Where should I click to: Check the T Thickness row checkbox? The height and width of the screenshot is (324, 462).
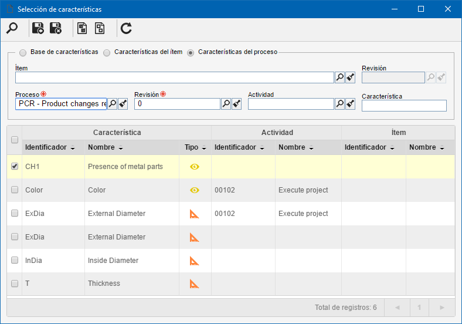(15, 283)
